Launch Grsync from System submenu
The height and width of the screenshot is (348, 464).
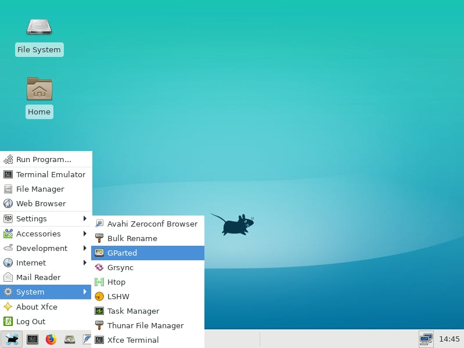pos(148,267)
